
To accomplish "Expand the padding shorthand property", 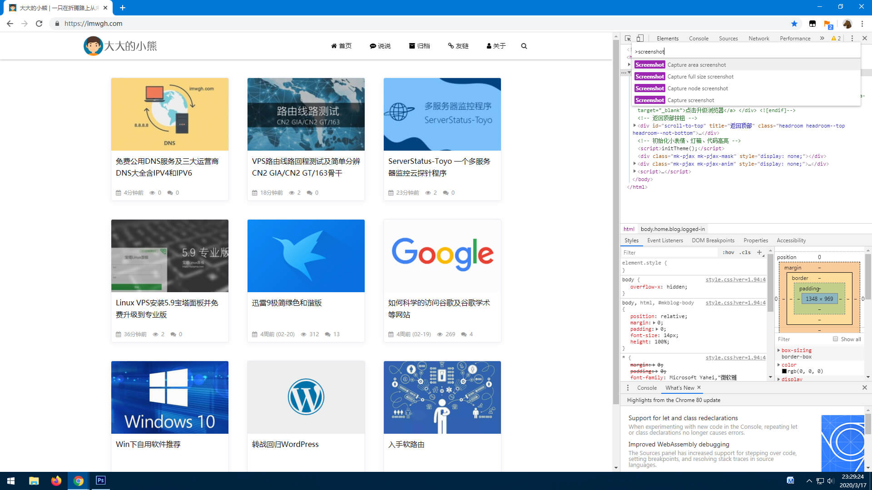I will click(x=657, y=329).
